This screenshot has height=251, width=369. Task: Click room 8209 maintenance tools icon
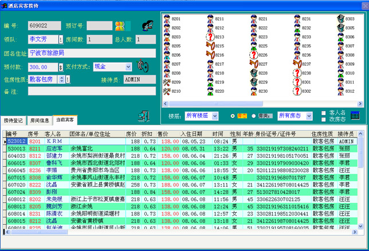click(x=167, y=82)
